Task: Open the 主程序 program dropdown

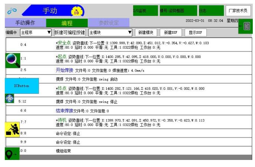Action: [36, 33]
